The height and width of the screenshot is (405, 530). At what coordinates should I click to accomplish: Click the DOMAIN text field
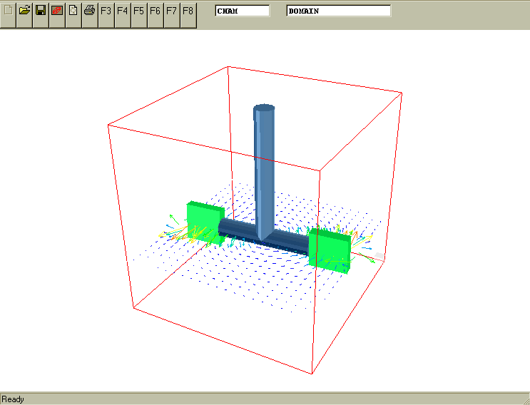click(x=339, y=11)
